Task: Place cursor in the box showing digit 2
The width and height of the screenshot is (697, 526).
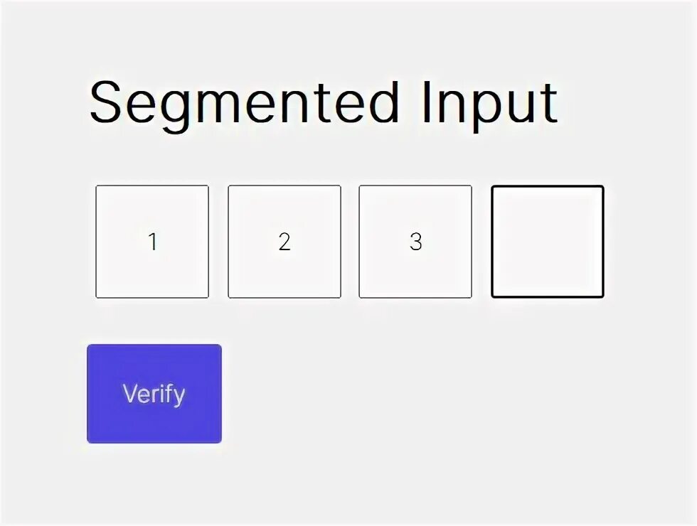Action: coord(284,242)
